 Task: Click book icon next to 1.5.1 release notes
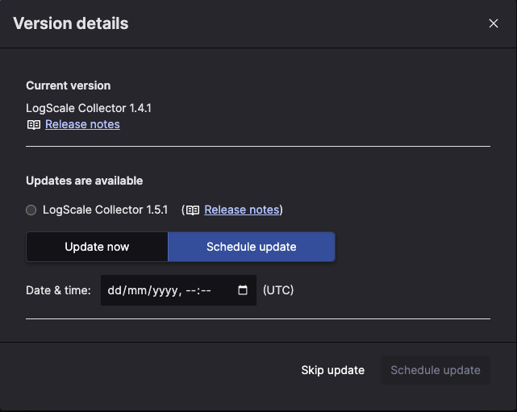(193, 210)
